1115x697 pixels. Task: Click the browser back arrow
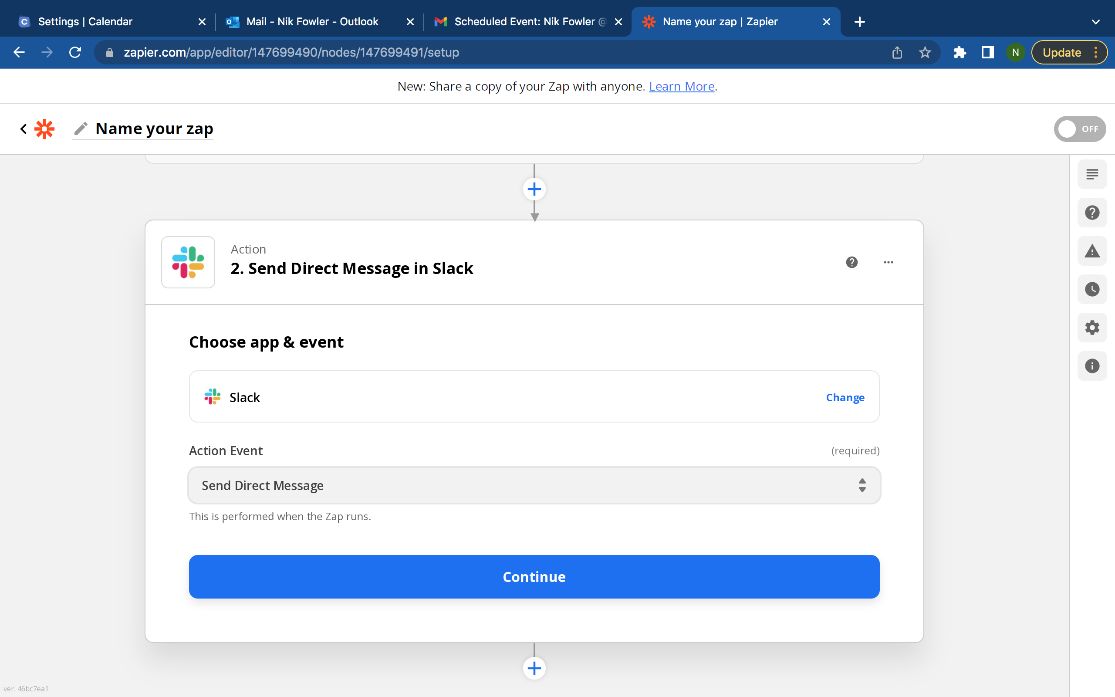19,52
